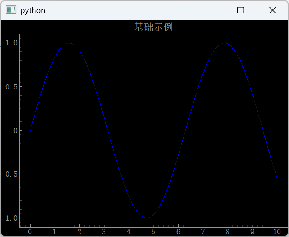Image resolution: width=289 pixels, height=237 pixels.
Task: Click the first peak of the blue sine curve
Action: (69, 43)
